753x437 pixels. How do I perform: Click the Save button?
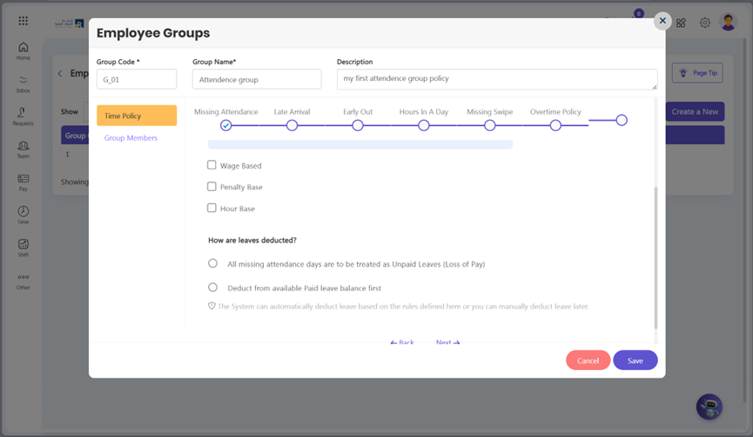pos(635,361)
